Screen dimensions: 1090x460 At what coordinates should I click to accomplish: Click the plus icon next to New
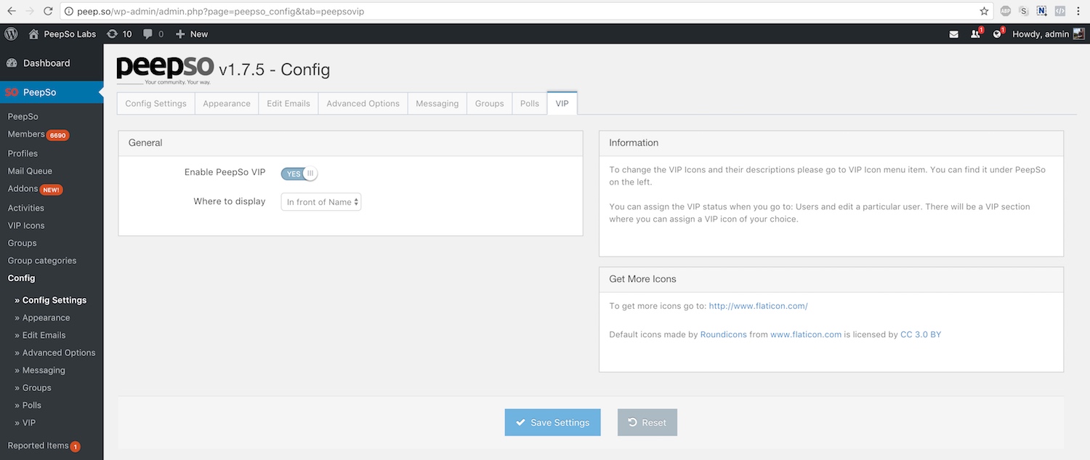click(x=180, y=34)
